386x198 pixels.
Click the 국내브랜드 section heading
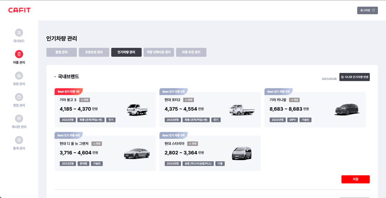pyautogui.click(x=68, y=76)
